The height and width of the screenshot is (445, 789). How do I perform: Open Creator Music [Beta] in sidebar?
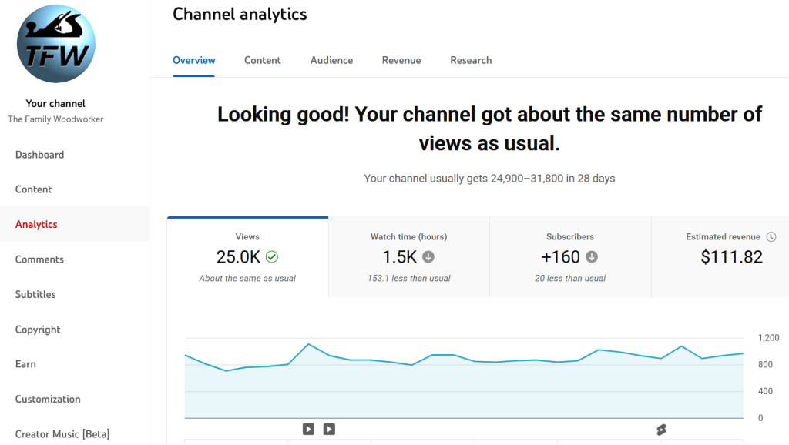click(x=62, y=434)
